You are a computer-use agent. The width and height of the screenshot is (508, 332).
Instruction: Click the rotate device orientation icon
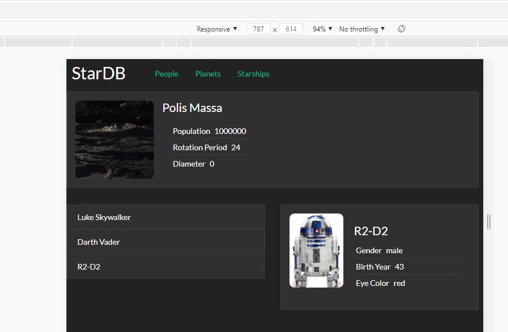pos(402,29)
